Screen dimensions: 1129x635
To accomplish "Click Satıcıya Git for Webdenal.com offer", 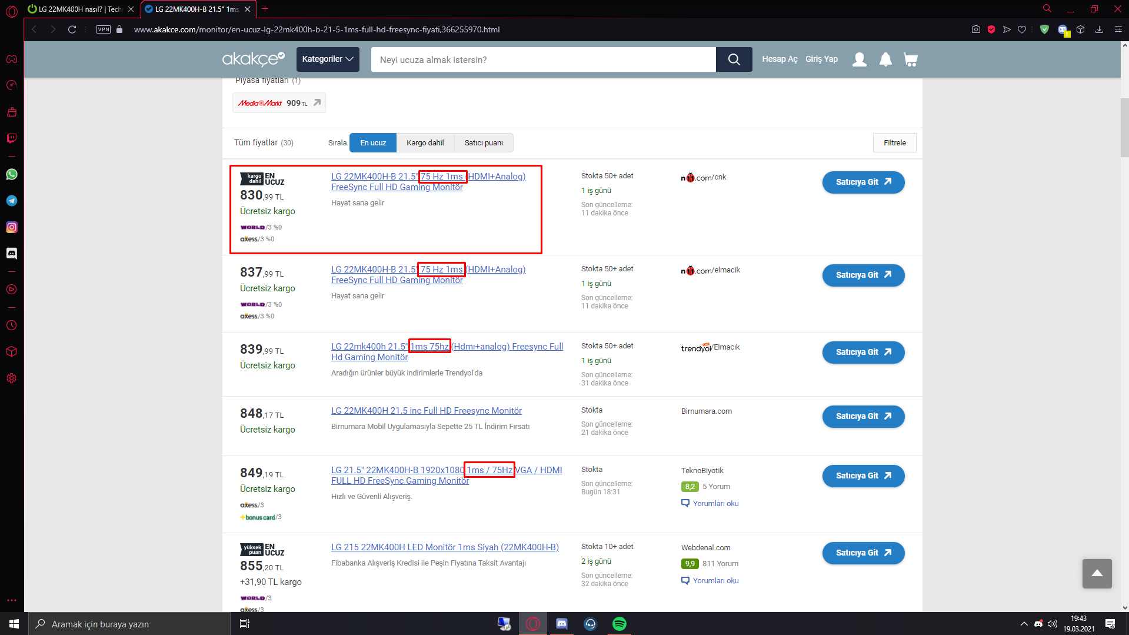I will click(x=863, y=553).
